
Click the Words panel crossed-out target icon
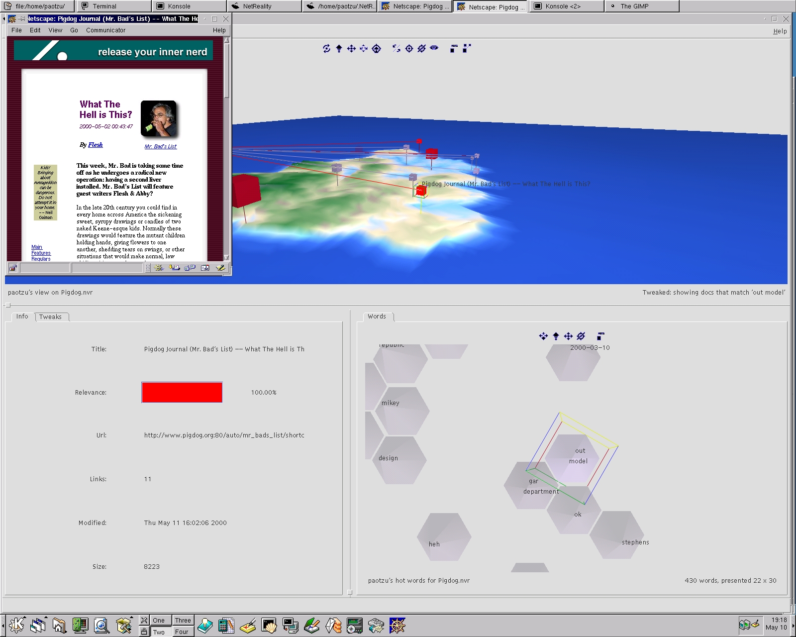tap(581, 336)
